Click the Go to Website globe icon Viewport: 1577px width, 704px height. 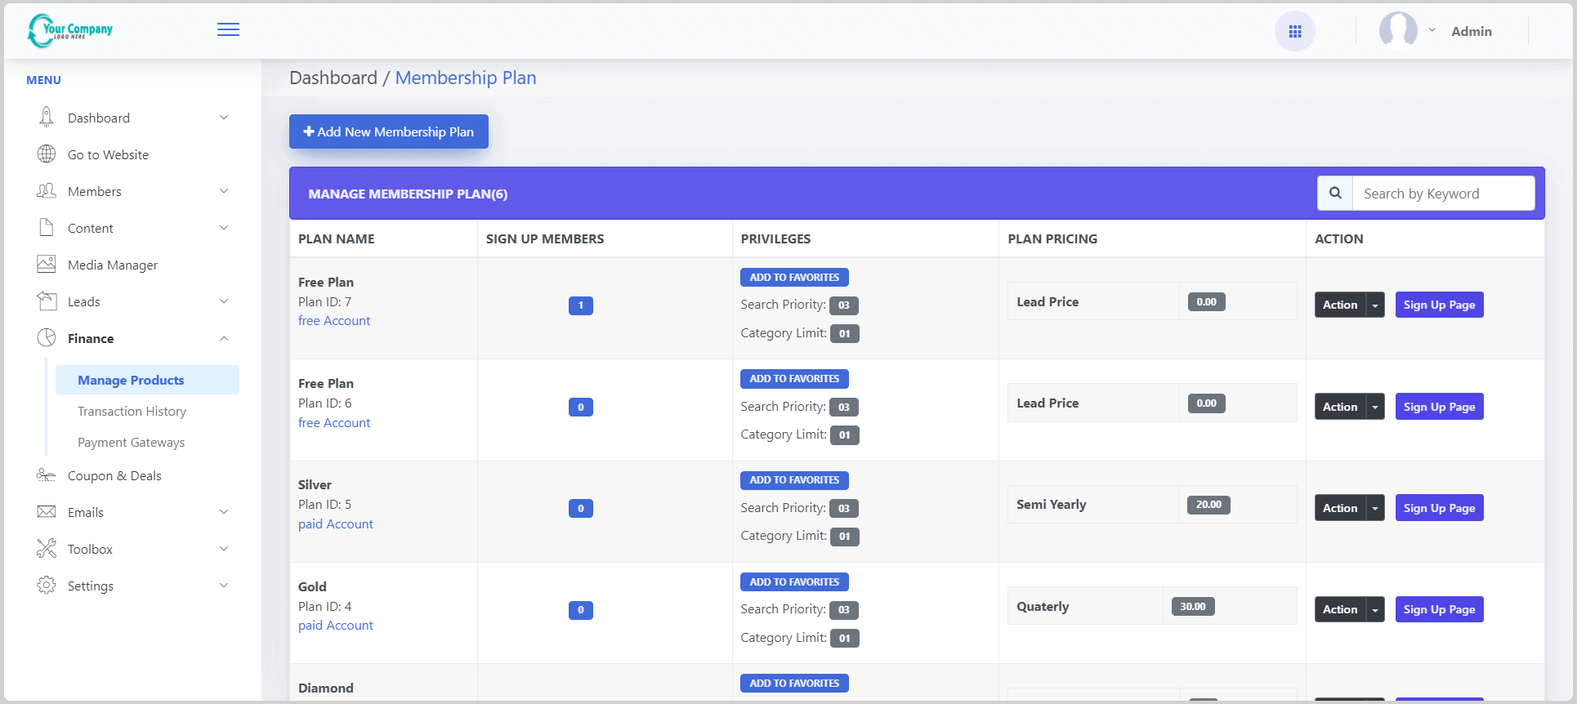[x=47, y=154]
